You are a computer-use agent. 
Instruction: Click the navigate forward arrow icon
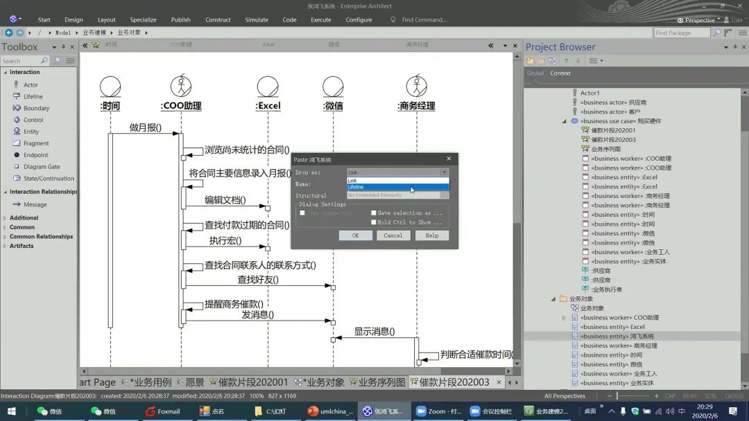click(19, 33)
